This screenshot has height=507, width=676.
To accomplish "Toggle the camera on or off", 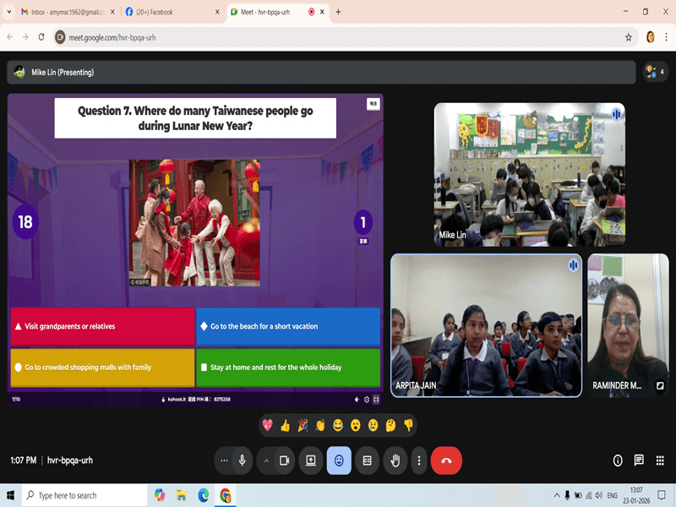I will click(285, 461).
